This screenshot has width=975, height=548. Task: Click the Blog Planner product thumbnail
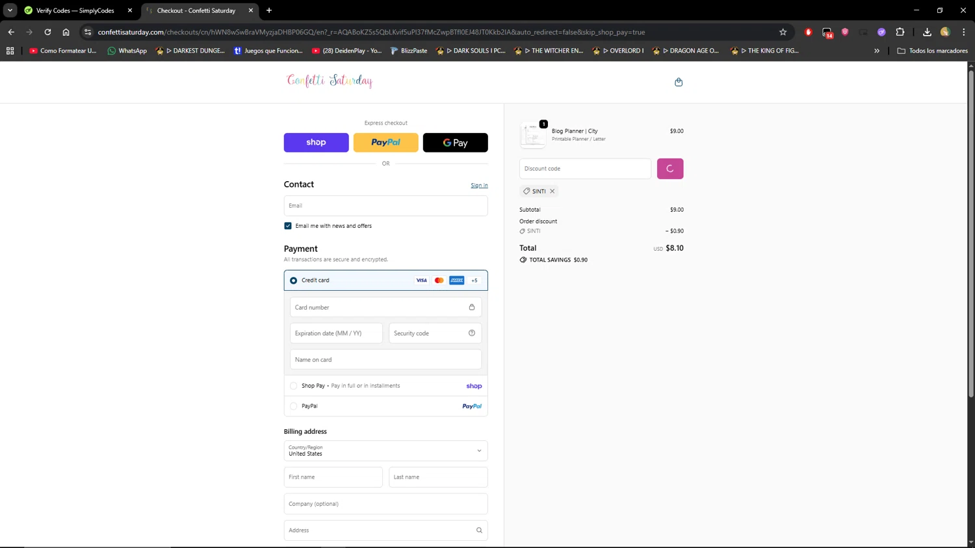point(533,135)
